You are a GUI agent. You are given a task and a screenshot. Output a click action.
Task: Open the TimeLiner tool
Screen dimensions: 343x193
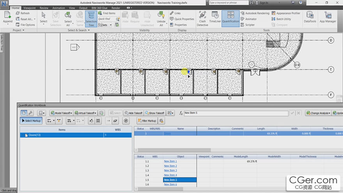click(x=215, y=17)
